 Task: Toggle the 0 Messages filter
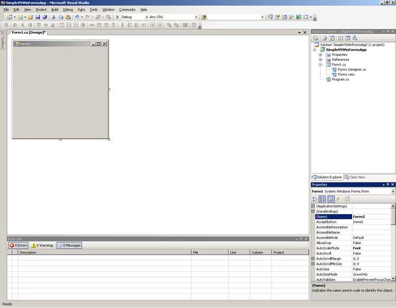click(69, 245)
